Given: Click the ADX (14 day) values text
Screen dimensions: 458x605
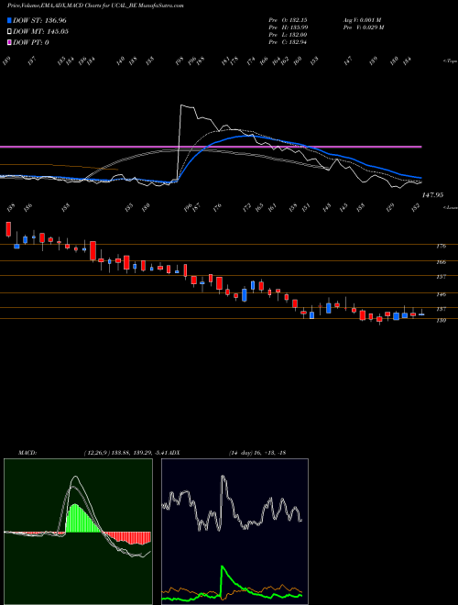Looking at the screenshot, I should click(257, 453).
